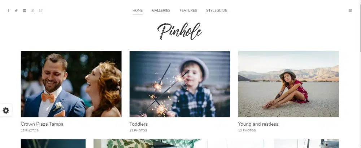Open the Facebook social link
The image size is (361, 148).
pyautogui.click(x=9, y=10)
